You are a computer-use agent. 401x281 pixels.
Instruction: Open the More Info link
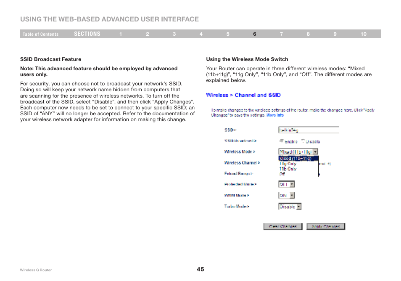point(275,115)
